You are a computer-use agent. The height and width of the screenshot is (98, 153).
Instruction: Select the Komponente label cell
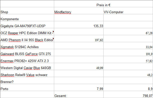pos(27,18)
